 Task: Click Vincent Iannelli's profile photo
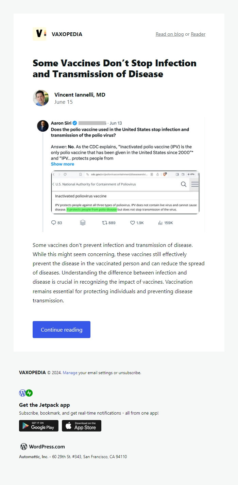pyautogui.click(x=41, y=98)
